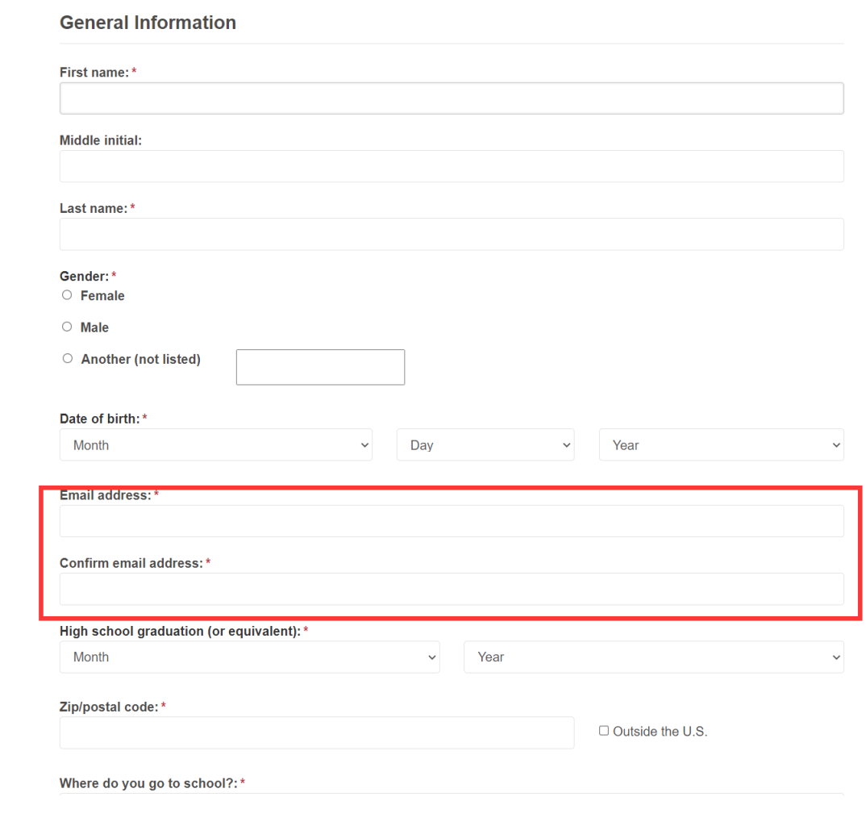This screenshot has width=866, height=826.
Task: Select Another (not listed) gender option
Action: pyautogui.click(x=68, y=359)
